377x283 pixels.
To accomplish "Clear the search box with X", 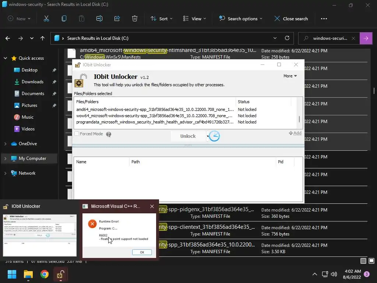I will (x=353, y=38).
